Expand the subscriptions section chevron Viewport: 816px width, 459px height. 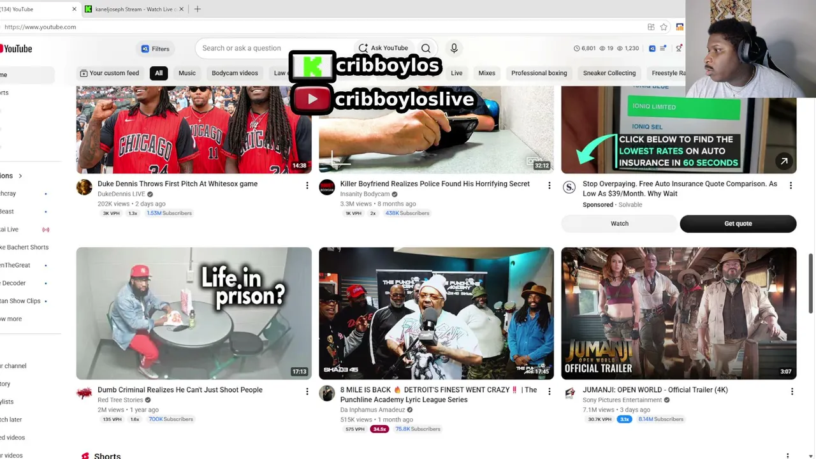click(x=20, y=176)
